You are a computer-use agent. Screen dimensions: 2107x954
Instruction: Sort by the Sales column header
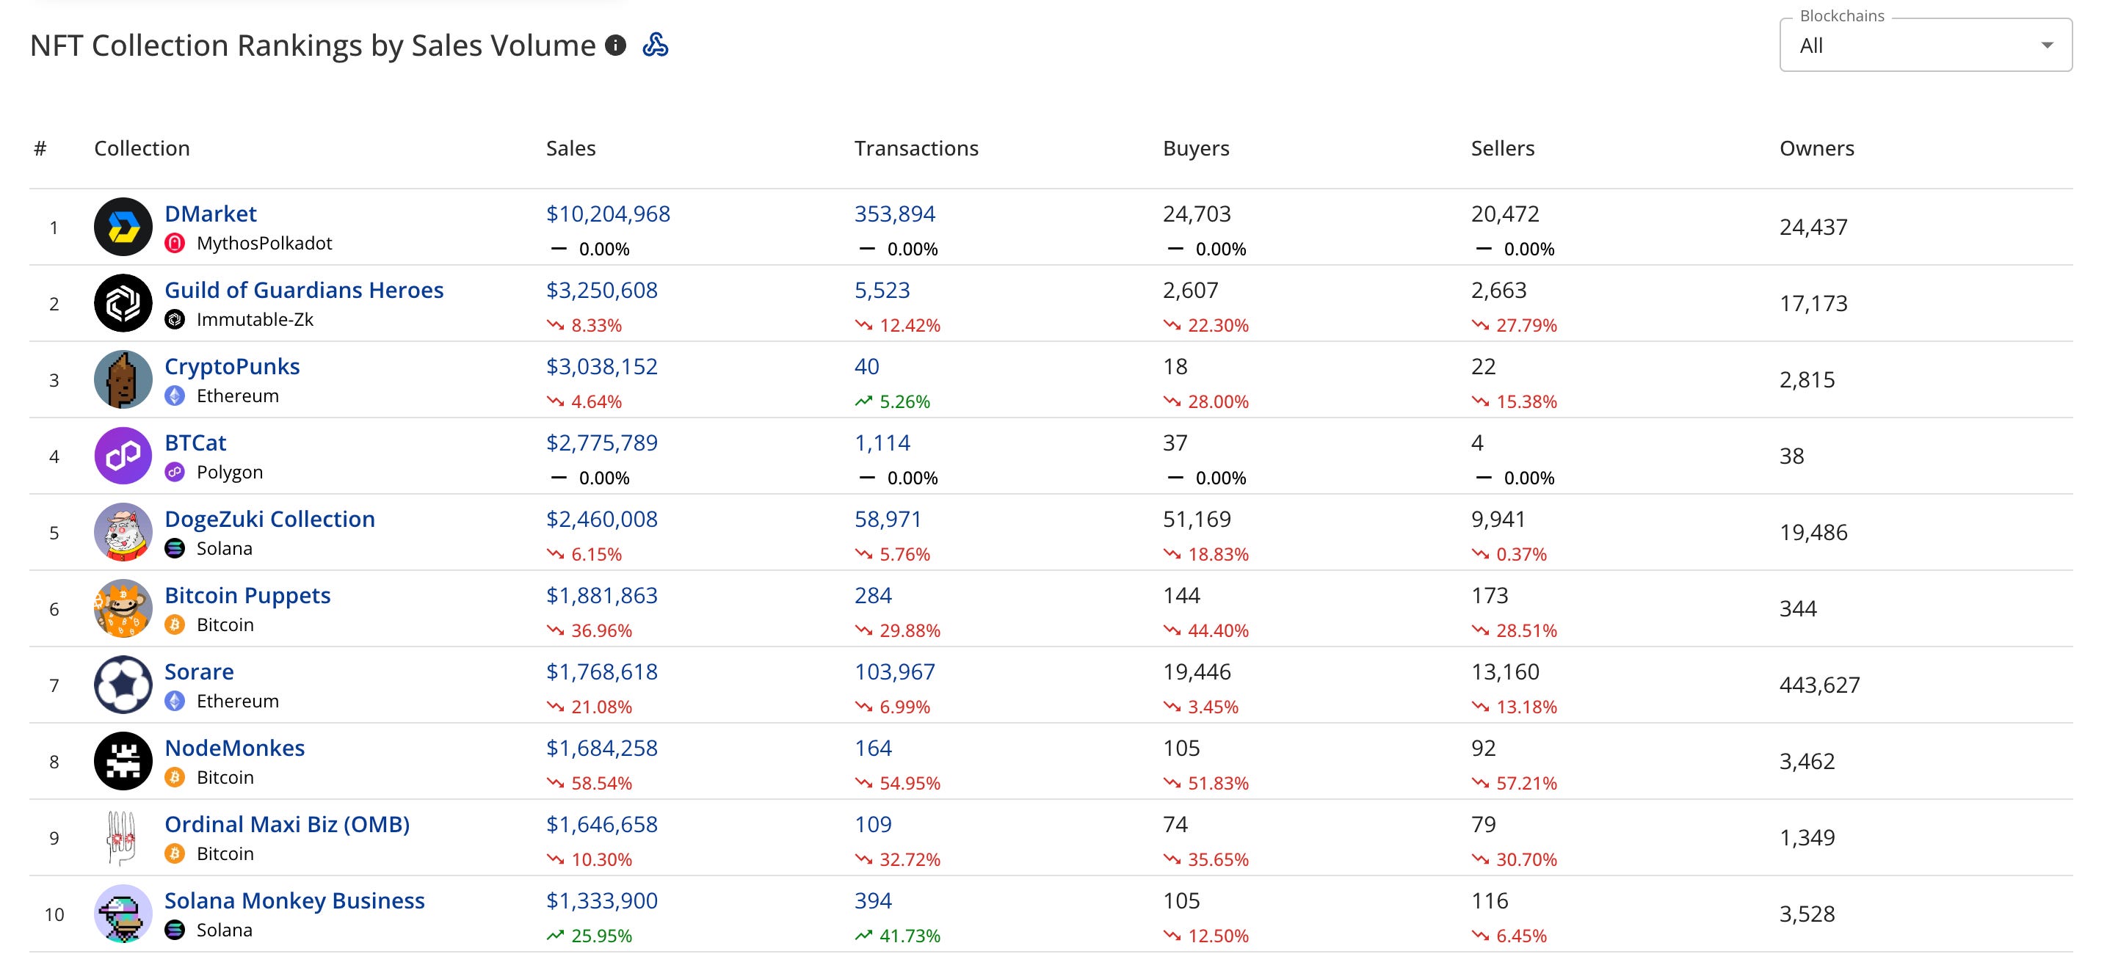pos(570,149)
